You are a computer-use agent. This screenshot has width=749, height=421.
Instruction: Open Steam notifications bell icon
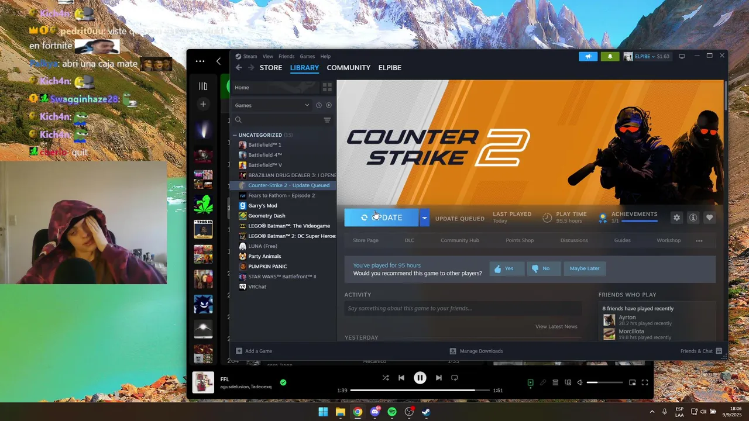[x=609, y=57]
